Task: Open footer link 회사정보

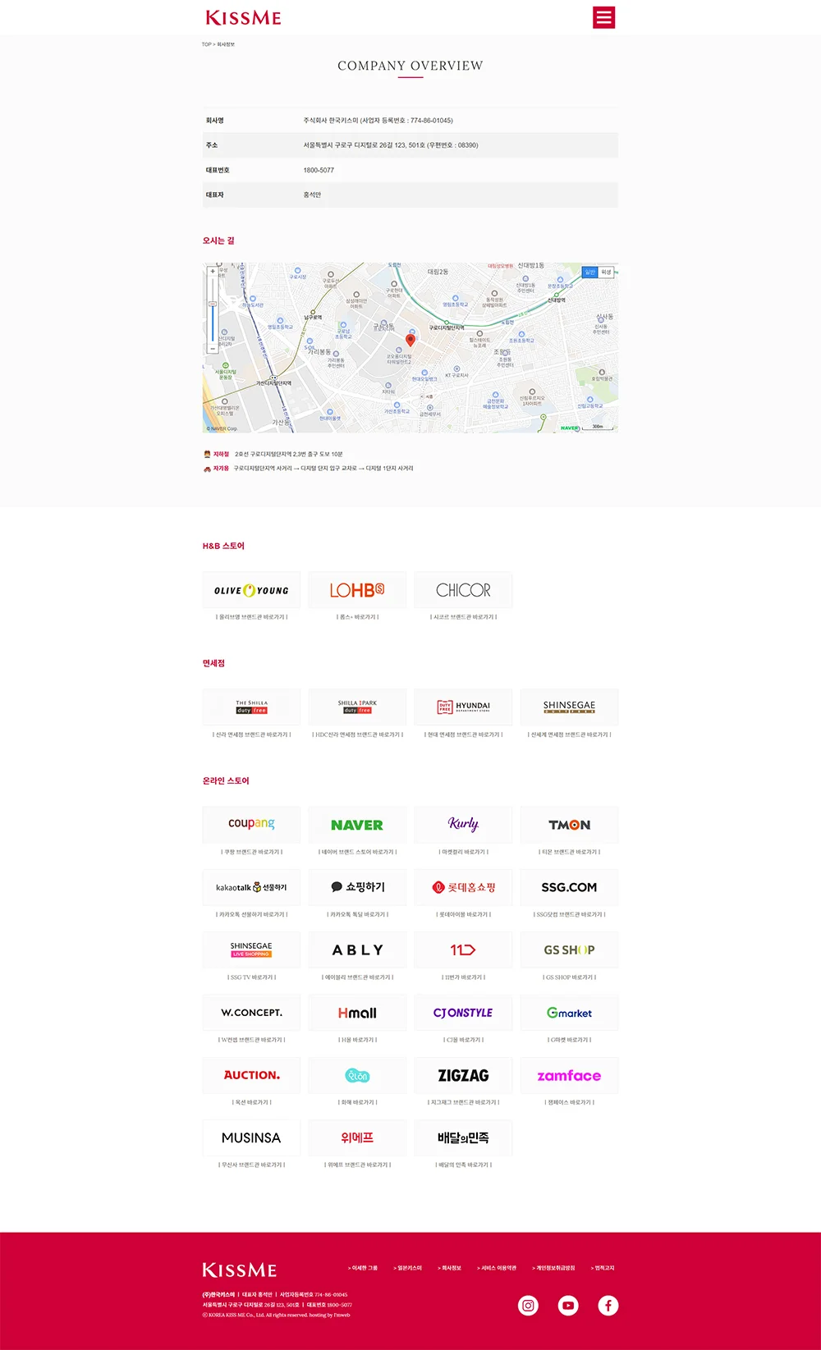Action: tap(450, 1268)
